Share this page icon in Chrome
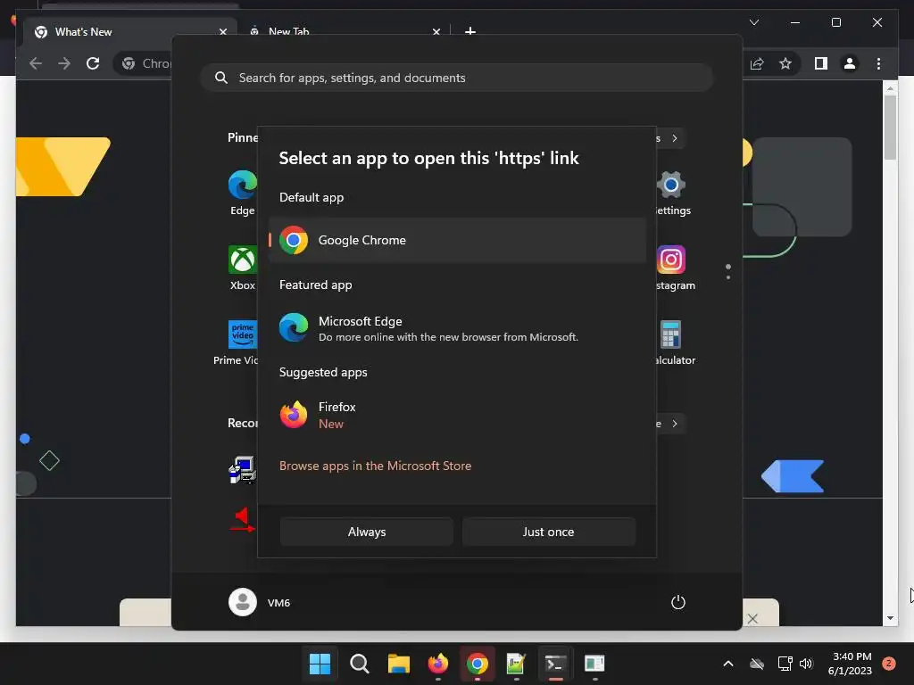 [x=757, y=63]
